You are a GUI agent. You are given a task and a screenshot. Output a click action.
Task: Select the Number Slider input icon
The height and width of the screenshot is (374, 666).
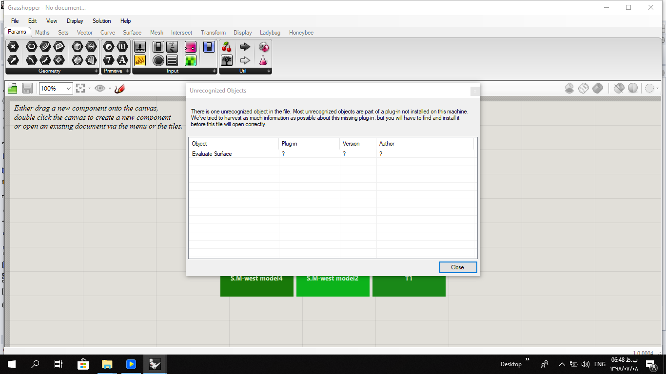tap(140, 47)
